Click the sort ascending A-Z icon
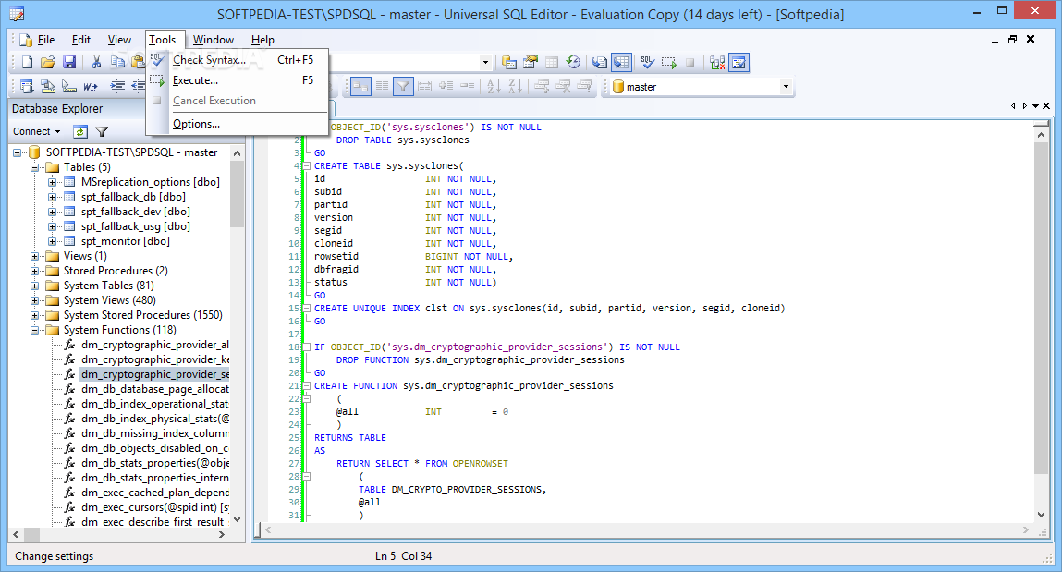This screenshot has width=1062, height=572. coord(494,87)
